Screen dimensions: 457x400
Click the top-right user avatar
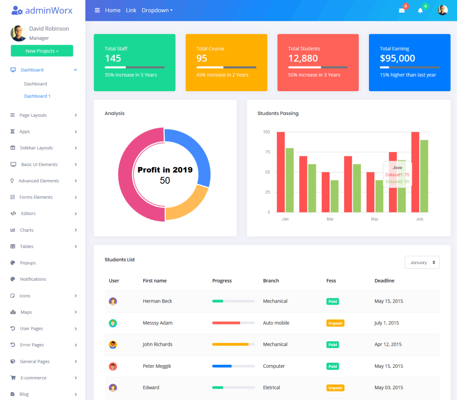[442, 10]
